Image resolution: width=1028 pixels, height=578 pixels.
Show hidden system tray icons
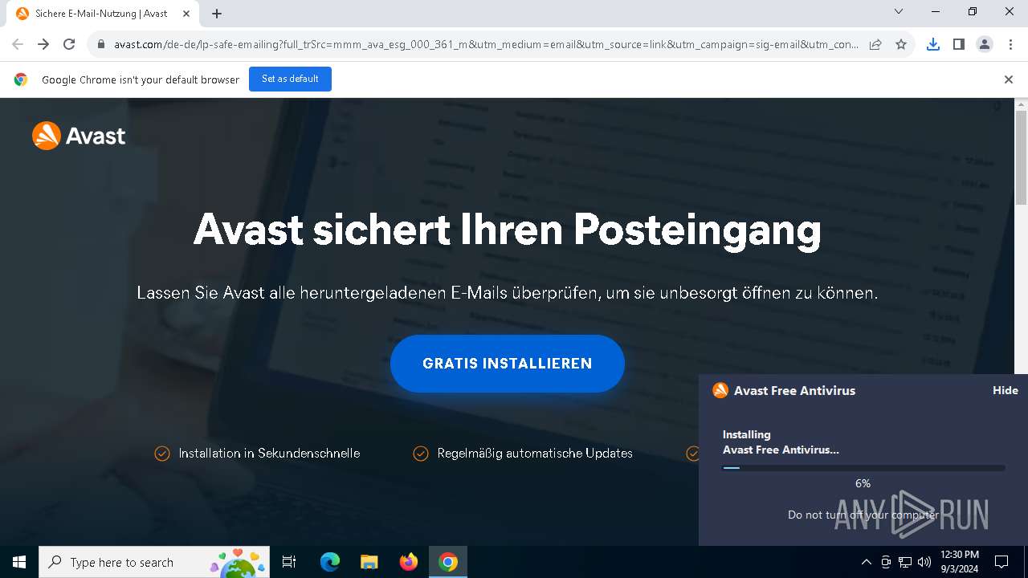[x=866, y=562]
